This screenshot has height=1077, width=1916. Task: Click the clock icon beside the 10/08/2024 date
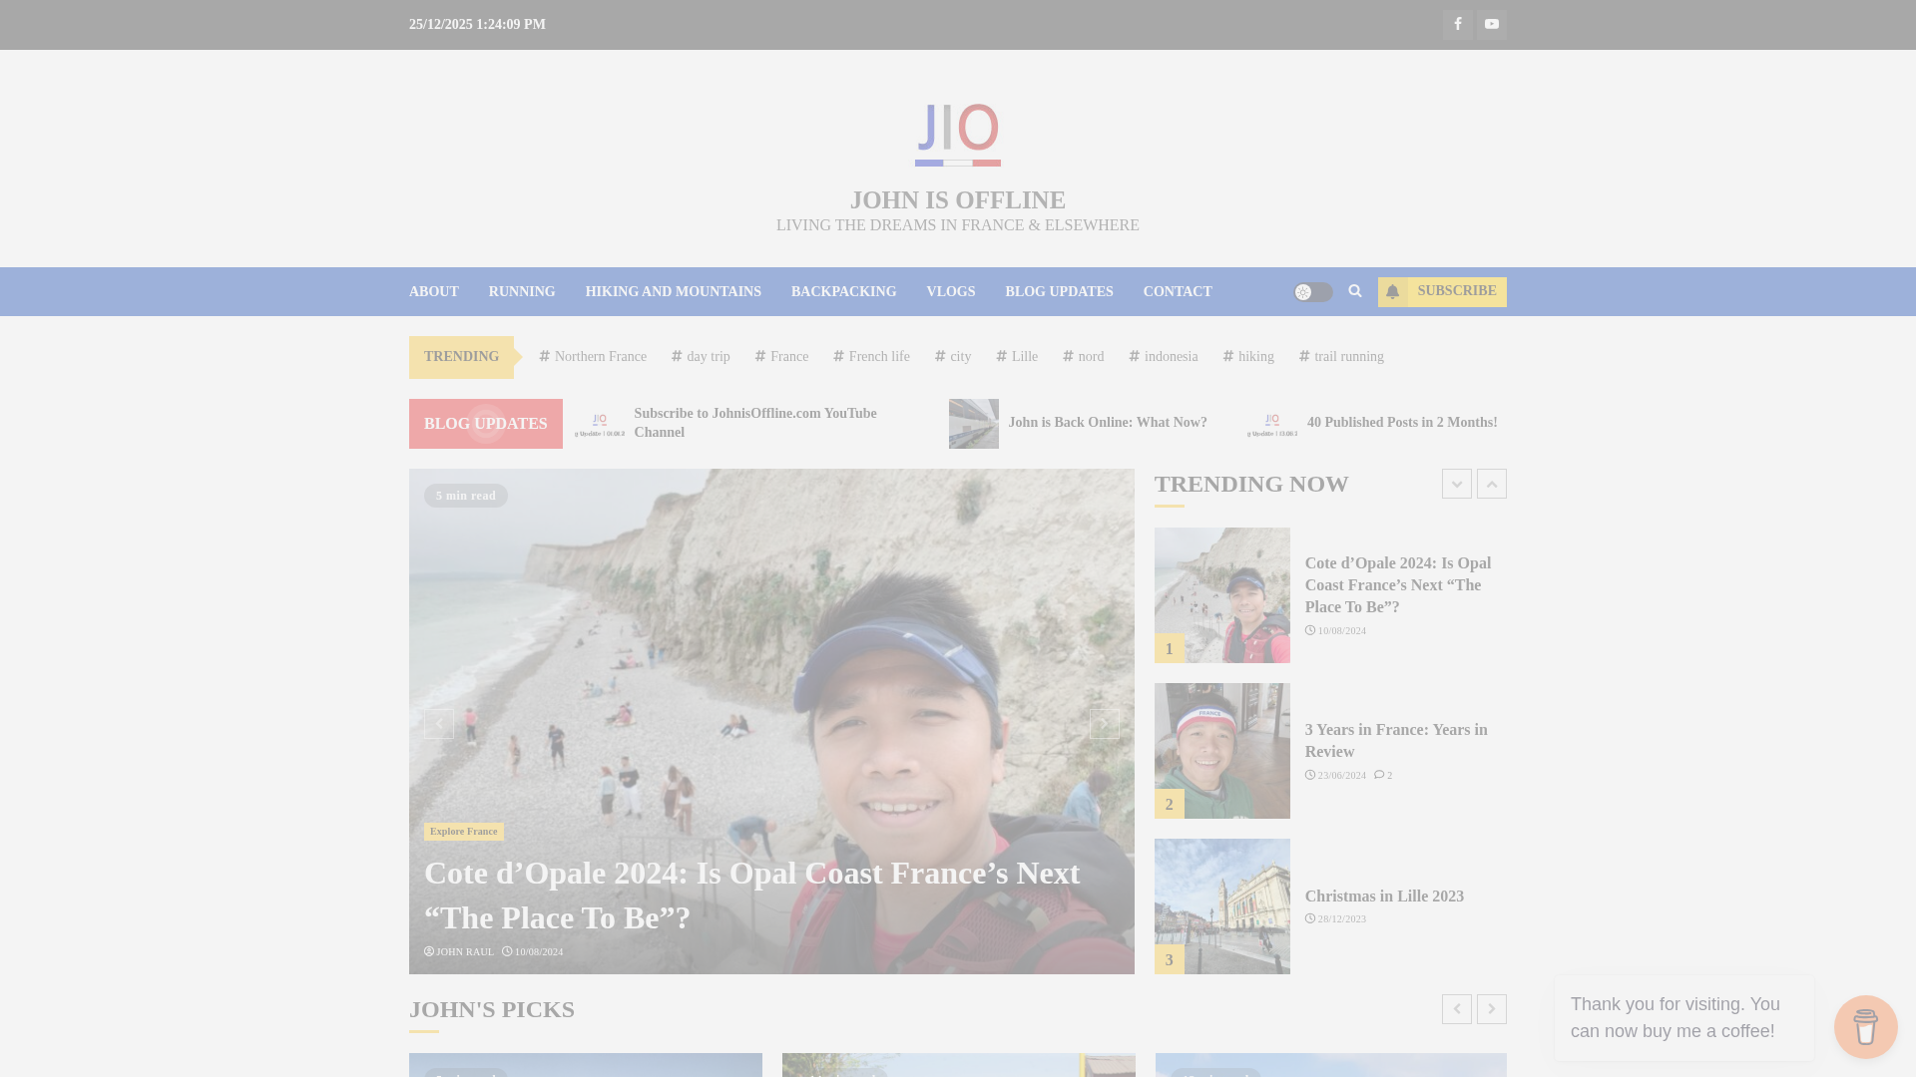1309,630
